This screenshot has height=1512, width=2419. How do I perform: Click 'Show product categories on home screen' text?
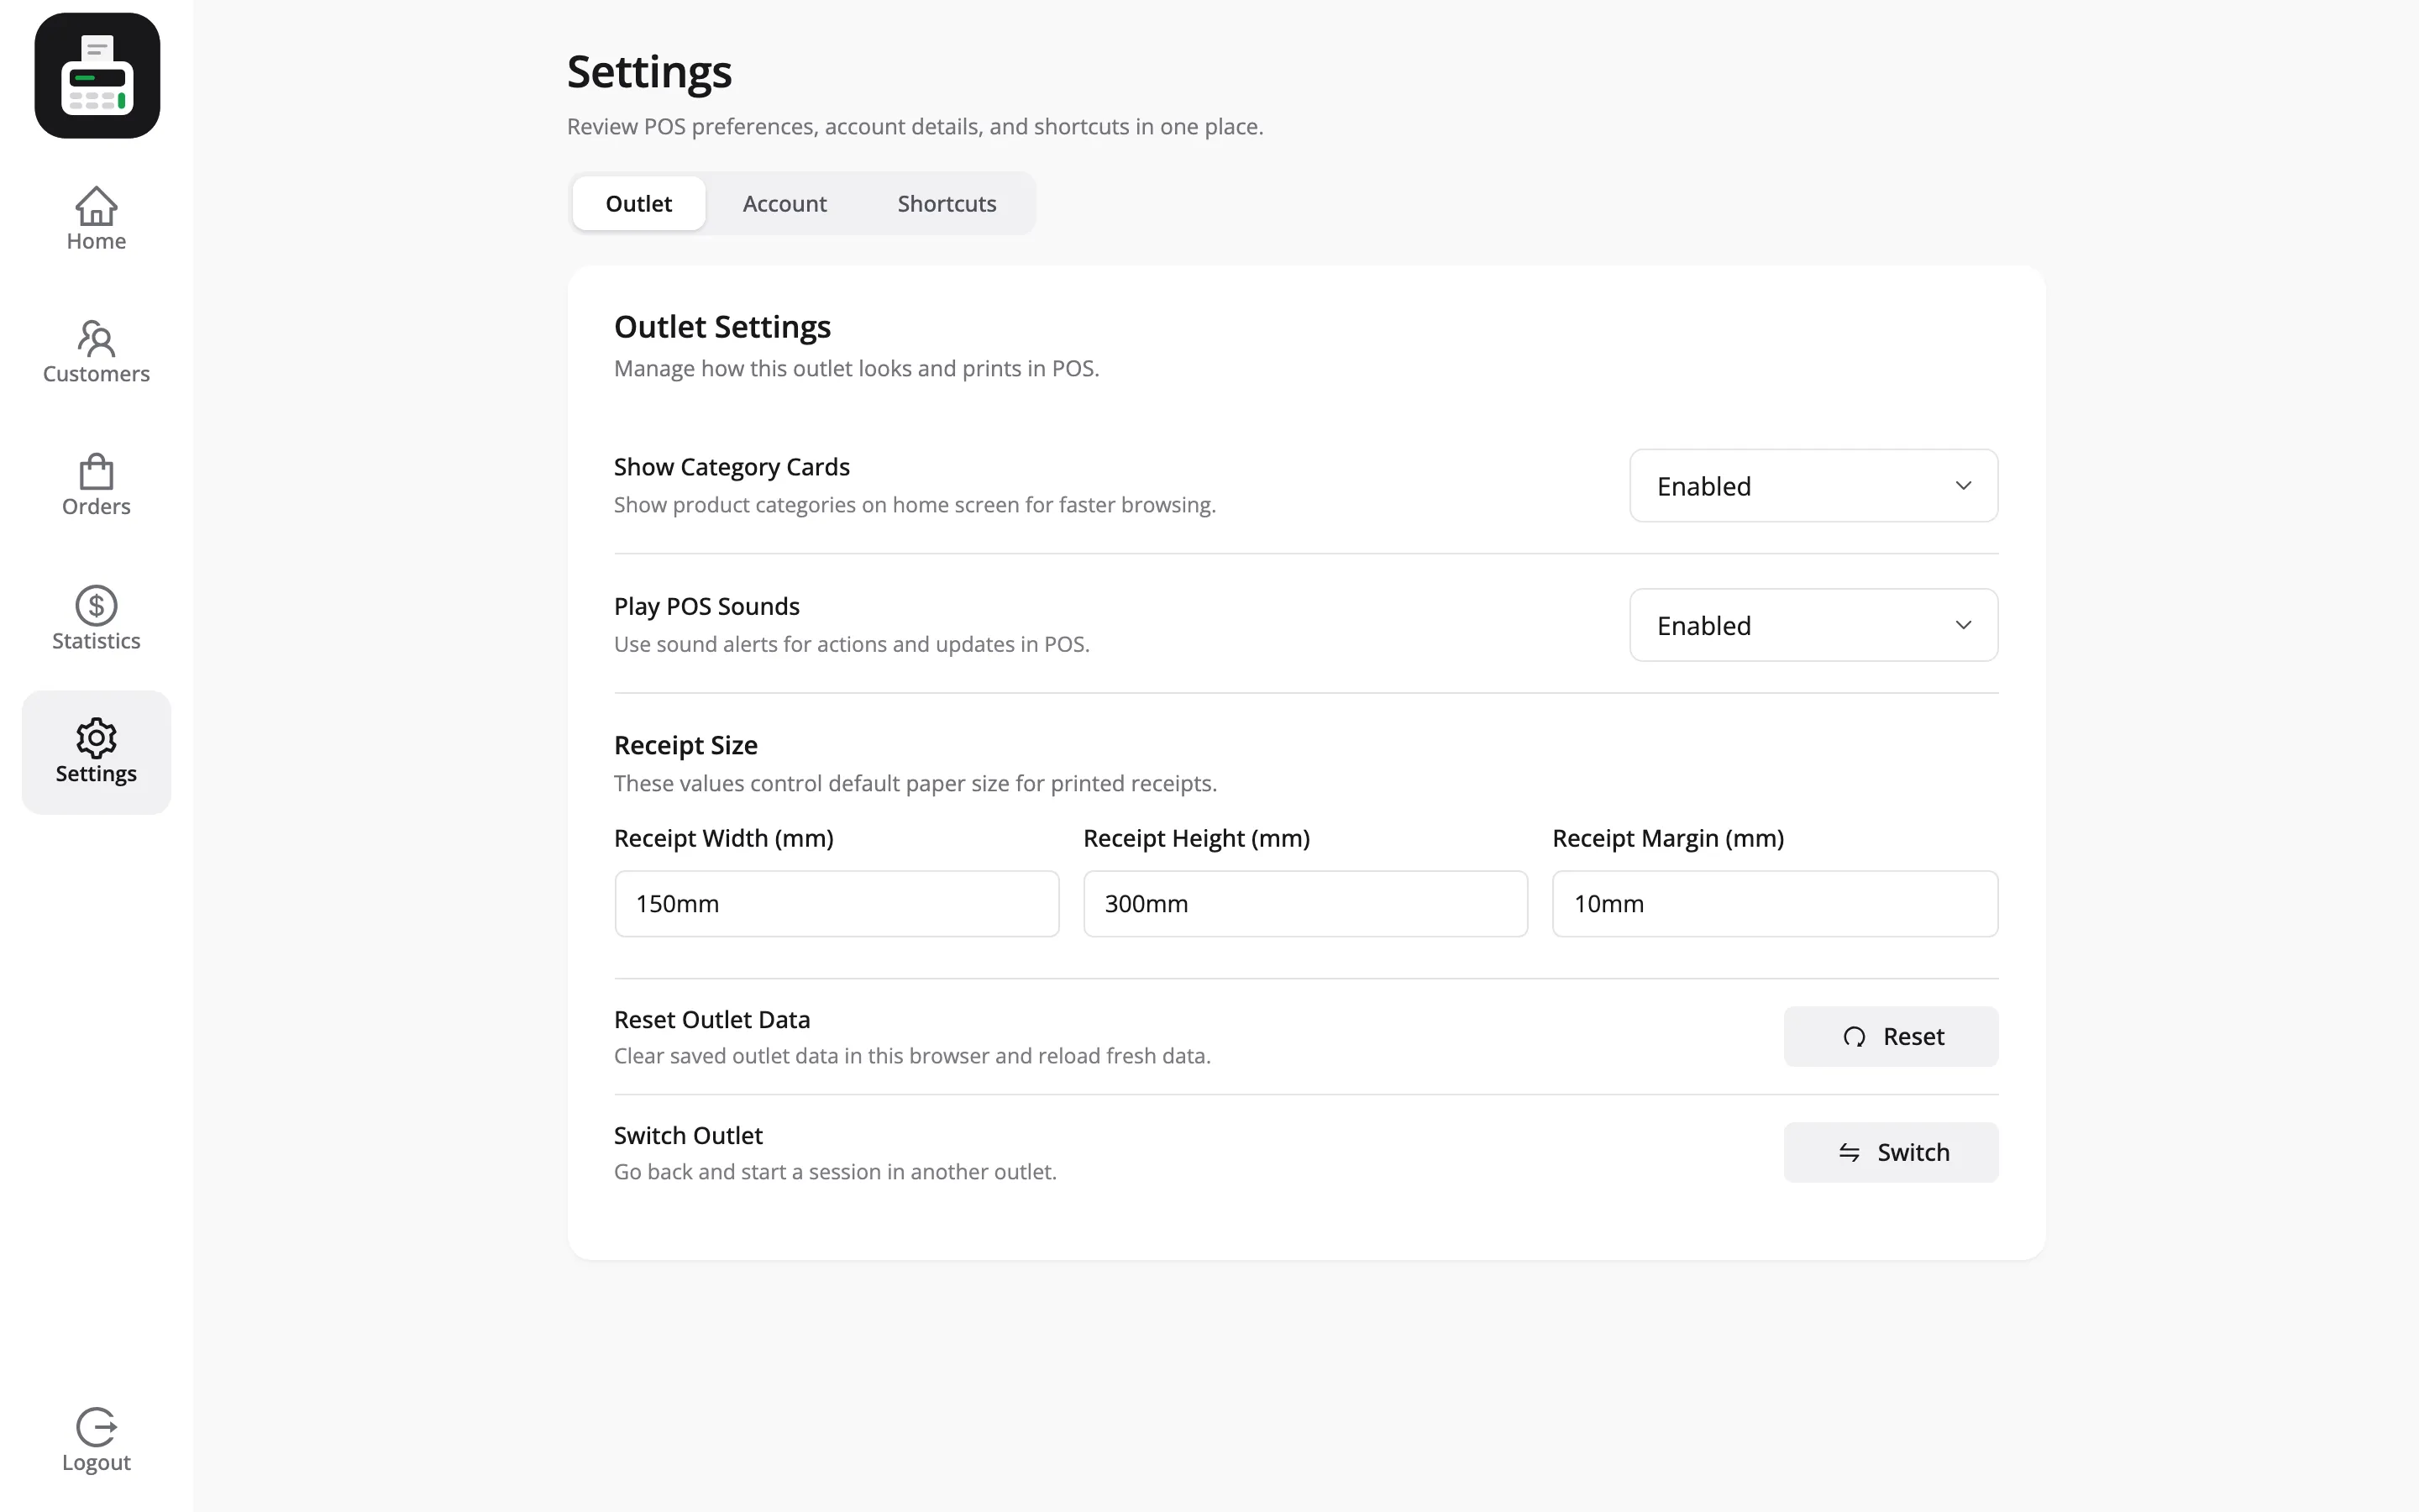[x=915, y=505]
